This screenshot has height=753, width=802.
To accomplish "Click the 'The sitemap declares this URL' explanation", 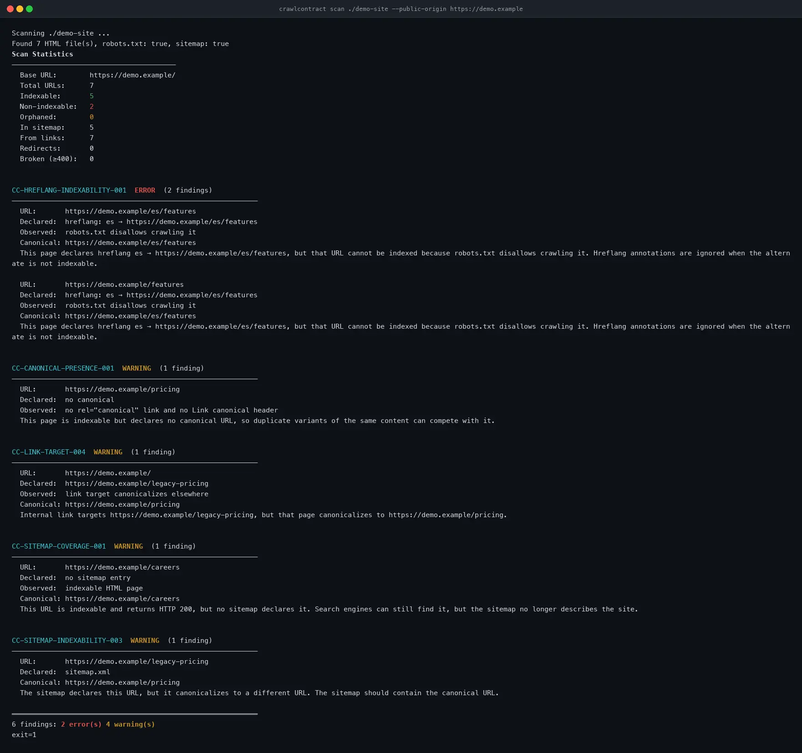I will tap(259, 693).
